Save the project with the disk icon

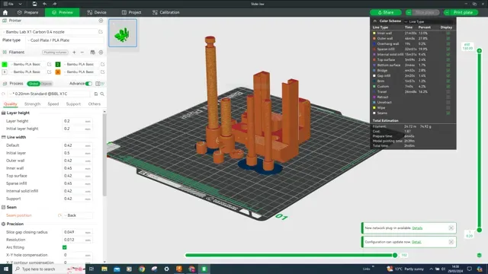pos(34,4)
